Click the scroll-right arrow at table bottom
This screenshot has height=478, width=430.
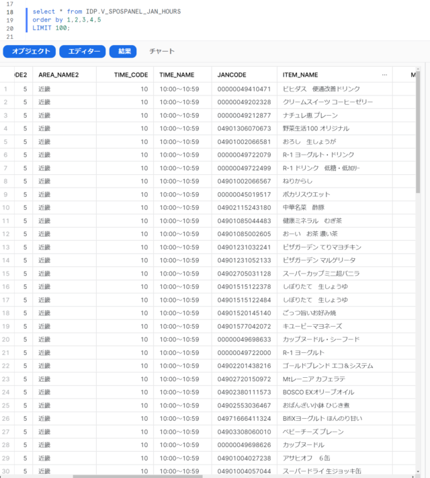pyautogui.click(x=413, y=476)
